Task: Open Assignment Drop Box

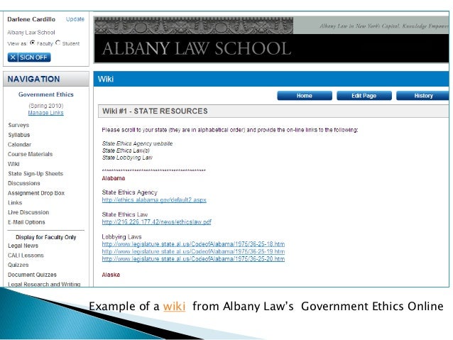Action: pyautogui.click(x=36, y=193)
